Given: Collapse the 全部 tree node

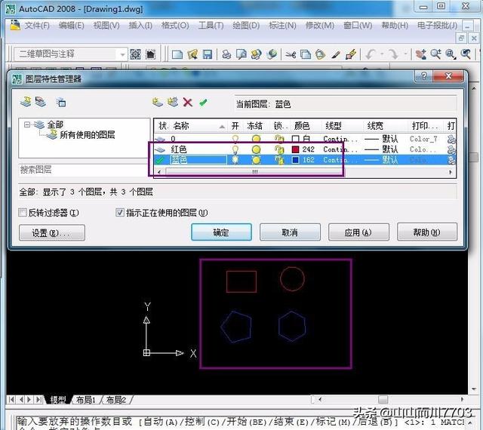Looking at the screenshot, I should coord(27,124).
